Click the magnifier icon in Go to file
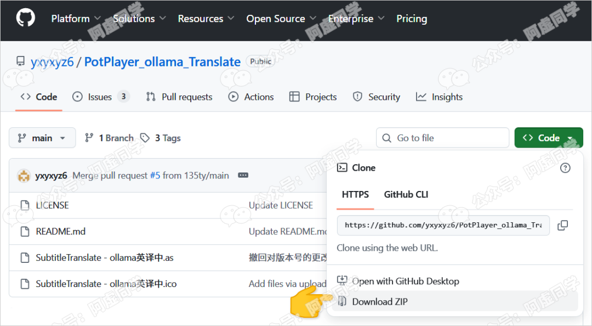592x326 pixels. click(x=386, y=138)
